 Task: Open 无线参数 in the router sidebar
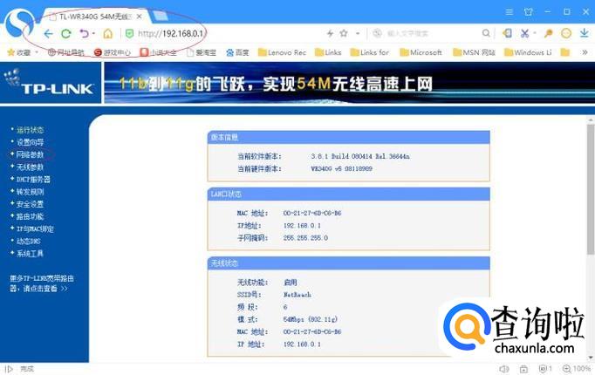30,167
